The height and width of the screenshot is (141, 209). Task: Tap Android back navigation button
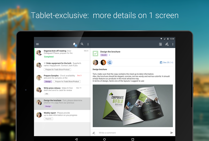[x=76, y=139]
